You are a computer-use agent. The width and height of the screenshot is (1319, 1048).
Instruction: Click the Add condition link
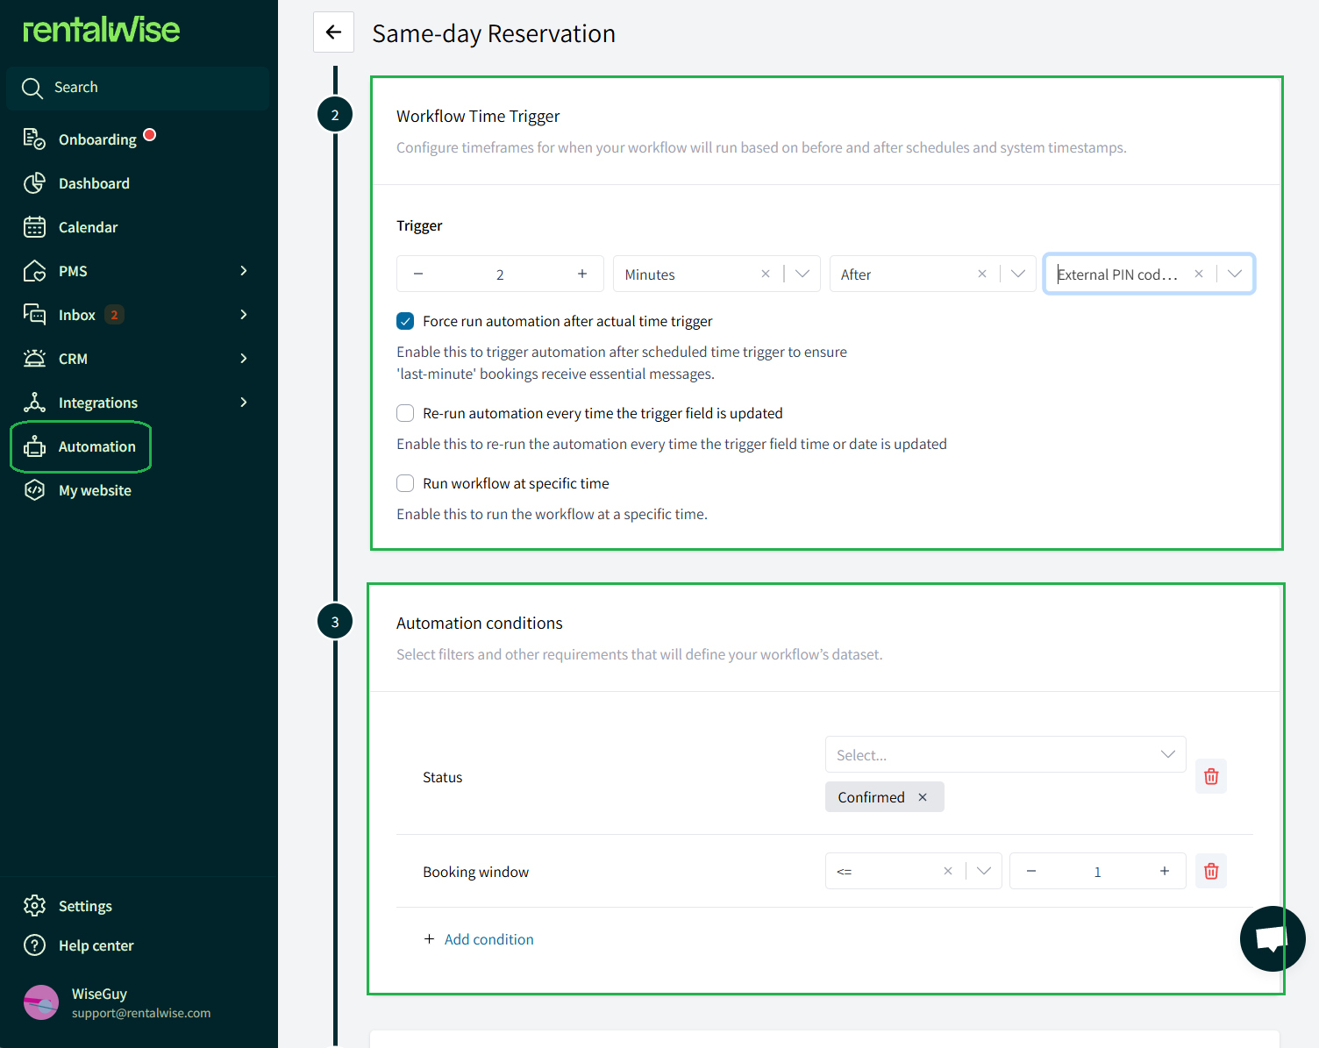pos(488,939)
